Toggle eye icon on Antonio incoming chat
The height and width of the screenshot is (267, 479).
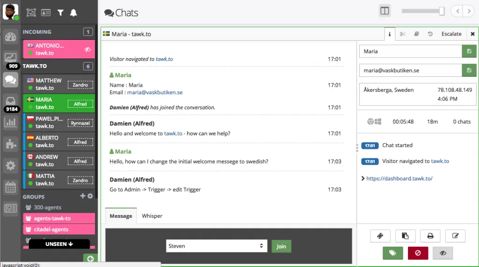[87, 49]
